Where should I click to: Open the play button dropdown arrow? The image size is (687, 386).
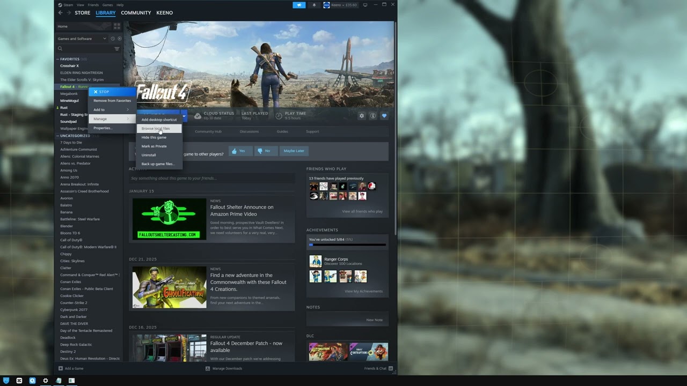click(184, 116)
